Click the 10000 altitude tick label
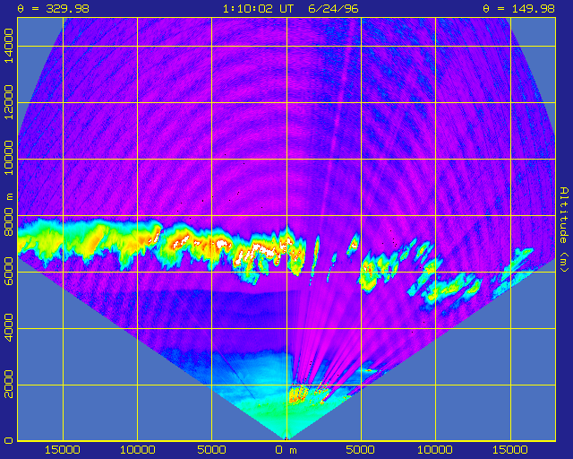Viewport: 573px width, 459px height. pos(8,158)
